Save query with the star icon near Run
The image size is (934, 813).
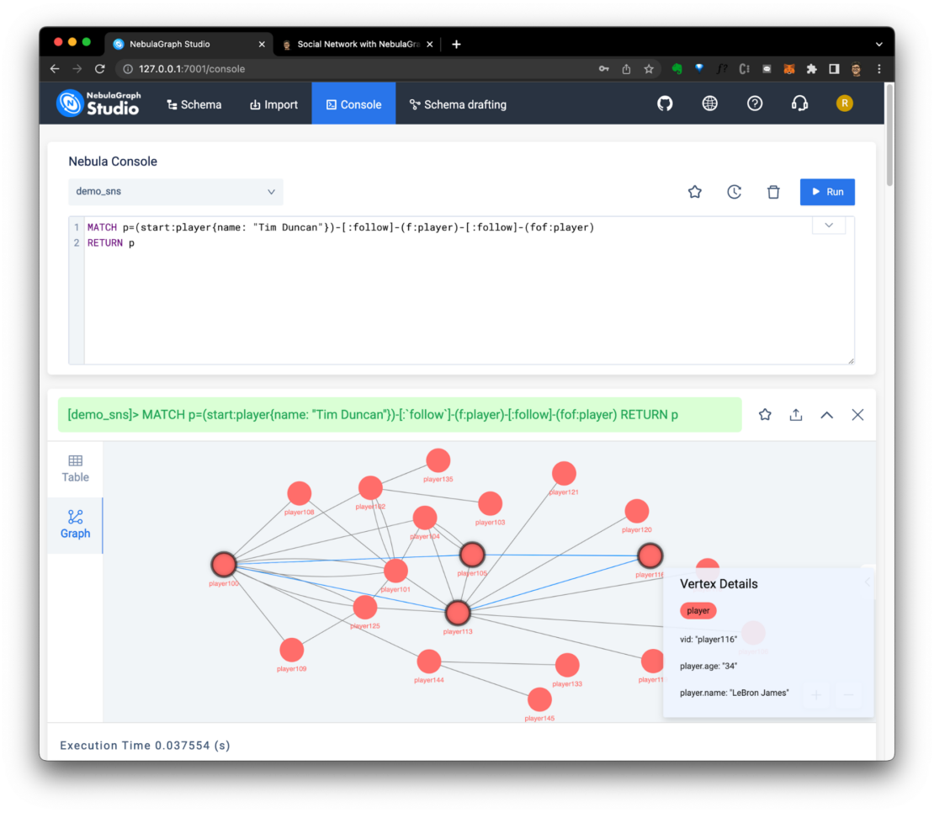[695, 192]
